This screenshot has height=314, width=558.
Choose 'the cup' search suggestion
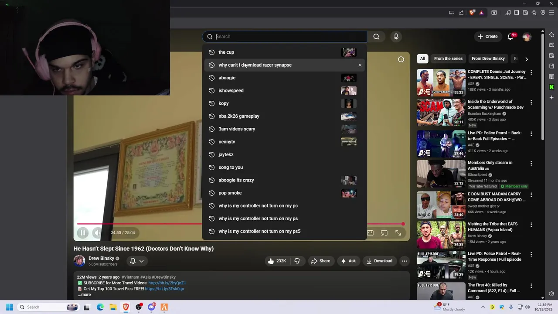coord(285,52)
